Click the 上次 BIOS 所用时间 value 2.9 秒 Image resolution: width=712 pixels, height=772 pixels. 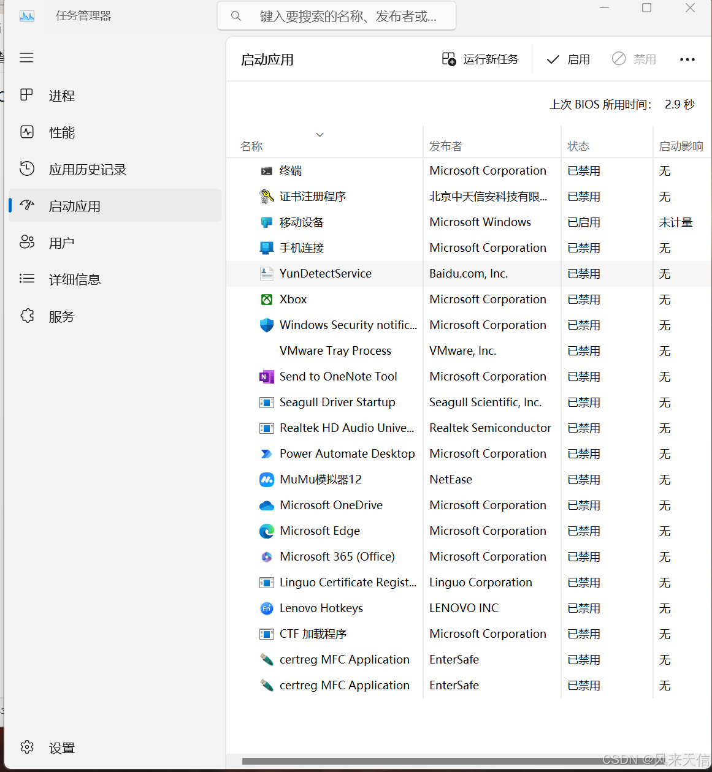tap(679, 105)
